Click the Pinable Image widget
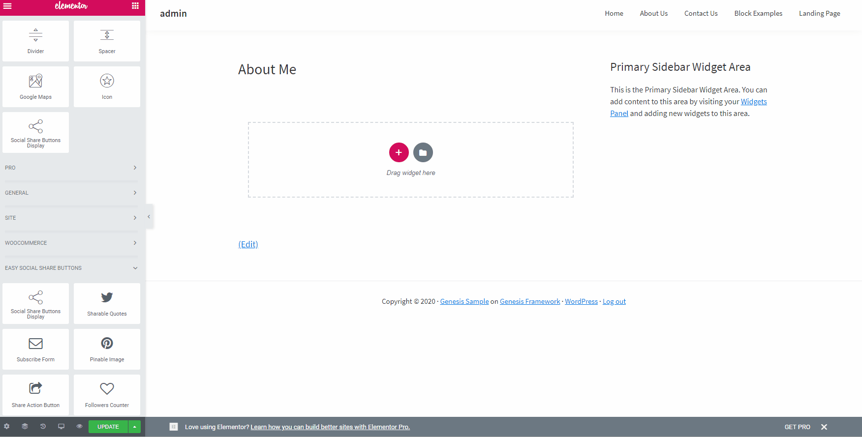The height and width of the screenshot is (437, 862). [107, 349]
